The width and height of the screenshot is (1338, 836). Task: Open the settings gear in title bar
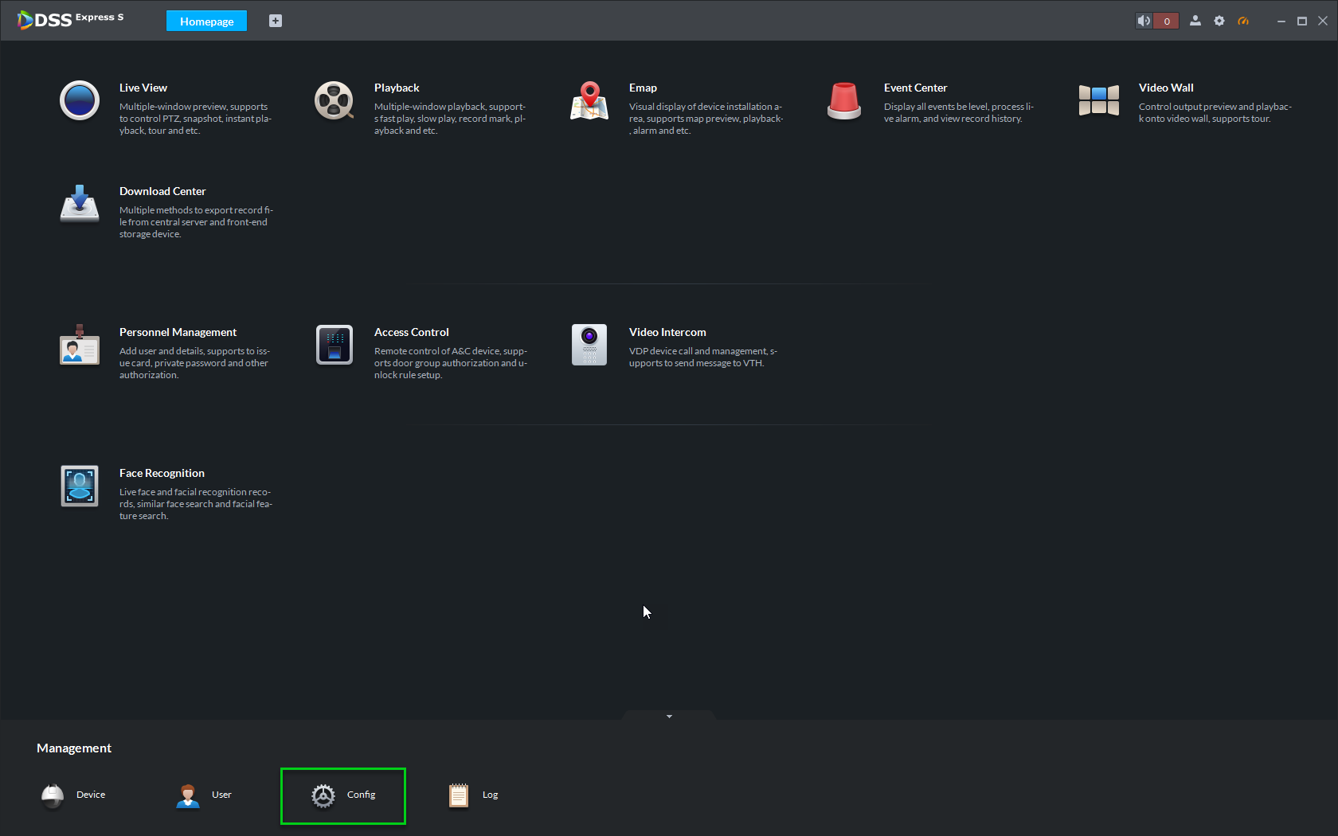[1219, 21]
